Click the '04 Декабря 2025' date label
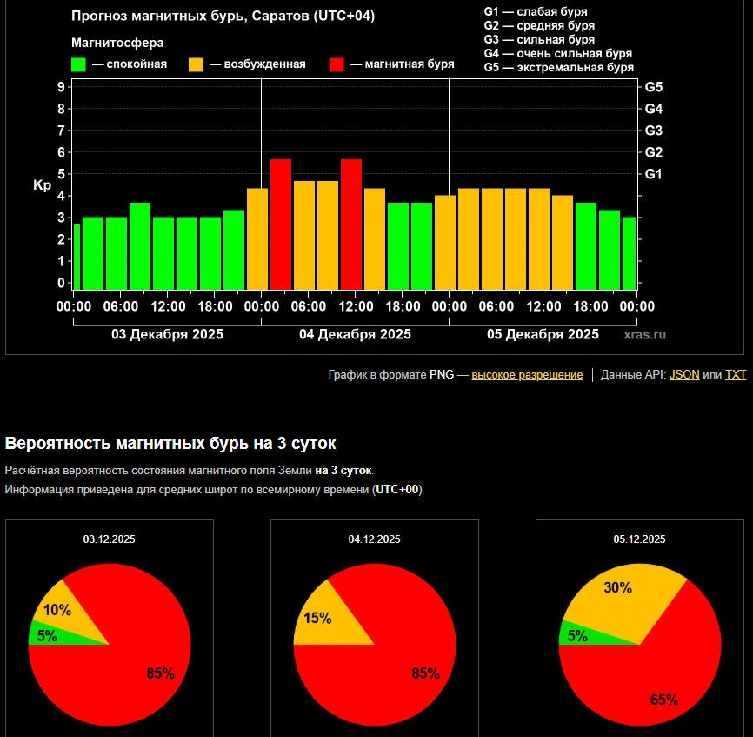This screenshot has width=753, height=737. tap(355, 334)
